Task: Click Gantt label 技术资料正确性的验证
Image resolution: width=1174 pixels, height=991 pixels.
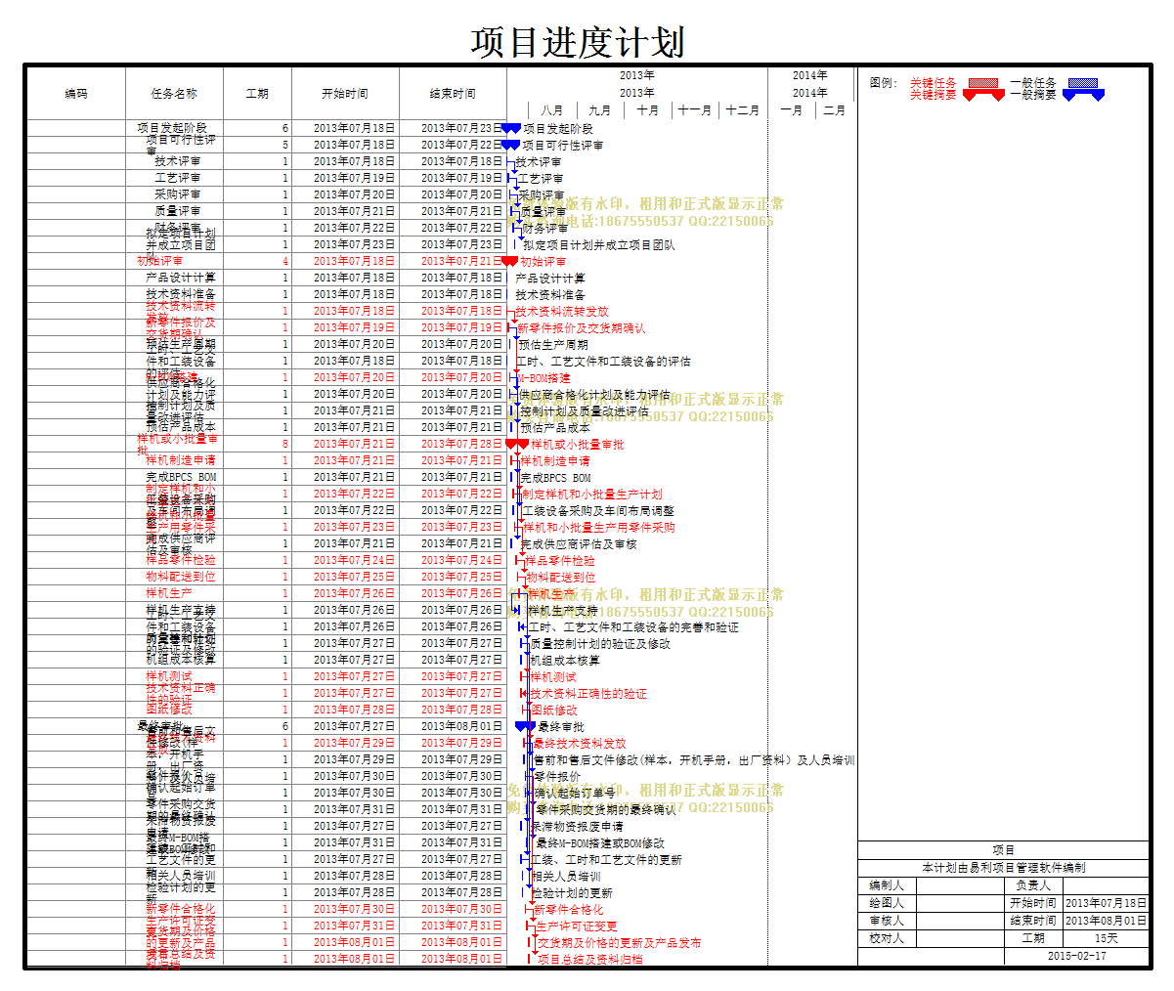Action: [588, 694]
